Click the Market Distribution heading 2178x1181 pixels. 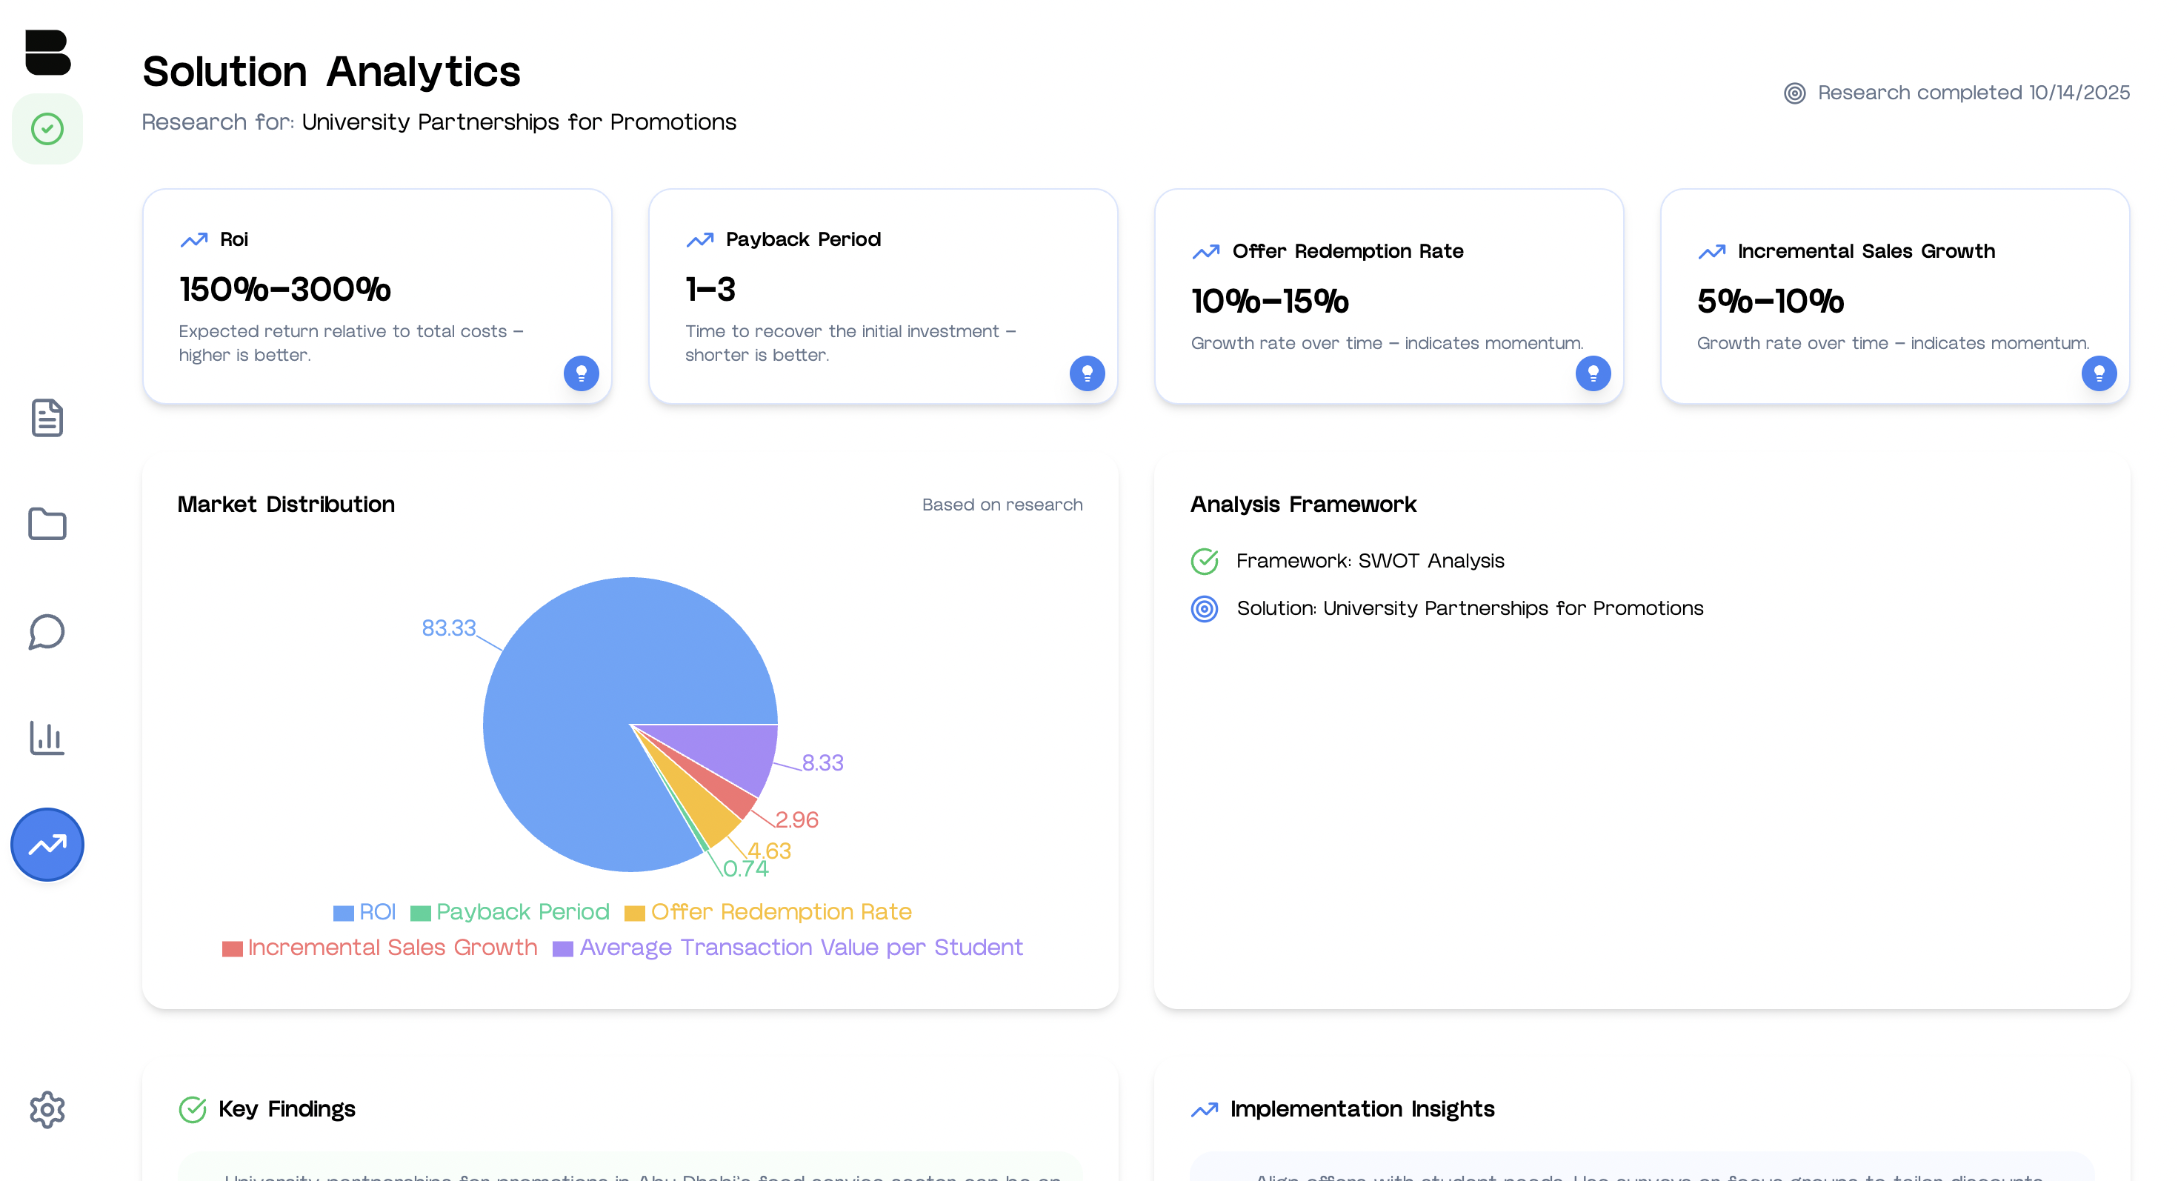point(286,505)
